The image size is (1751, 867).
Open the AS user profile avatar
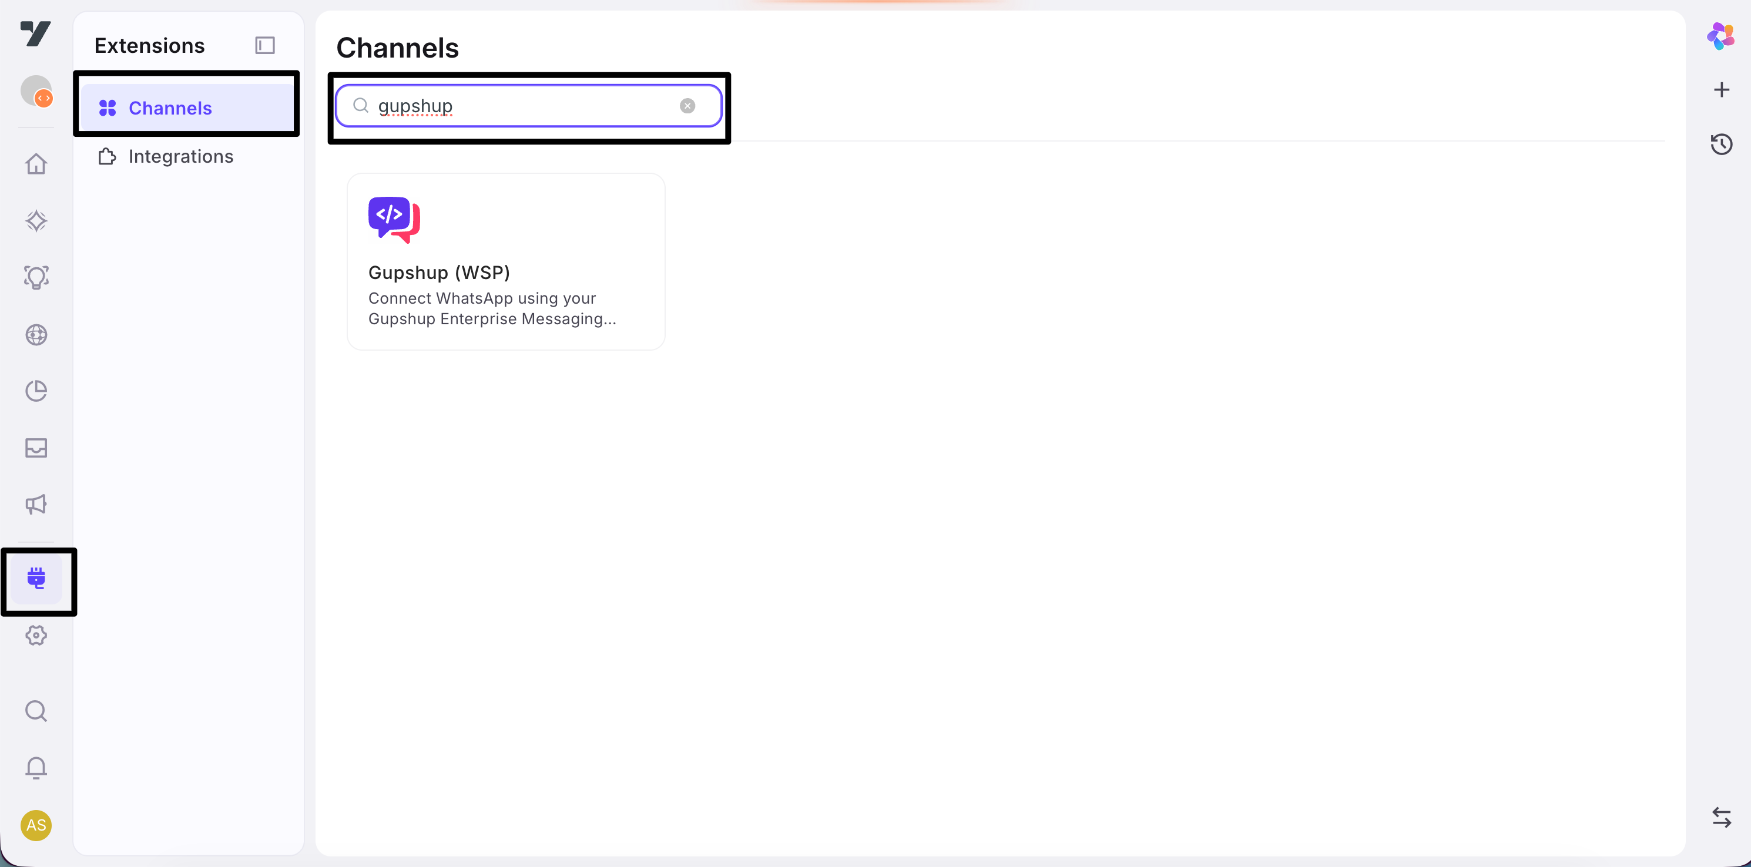pos(36,825)
